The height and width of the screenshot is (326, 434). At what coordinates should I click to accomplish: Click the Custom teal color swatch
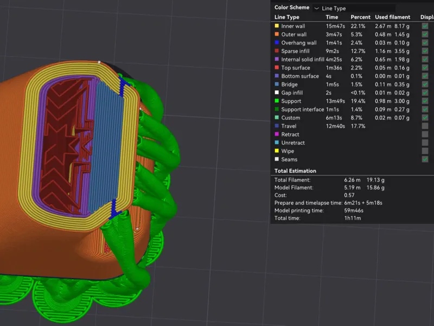pos(277,117)
